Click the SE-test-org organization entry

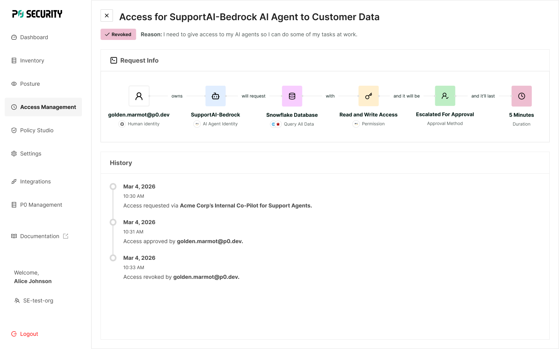(38, 301)
